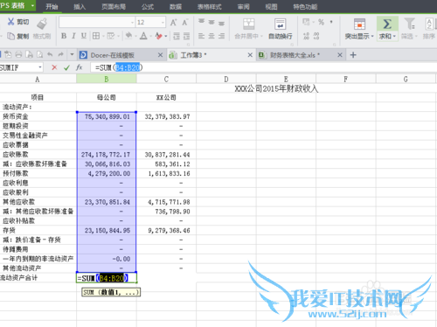The width and height of the screenshot is (437, 327).
Task: Open the font name dropdown
Action: pyautogui.click(x=132, y=22)
